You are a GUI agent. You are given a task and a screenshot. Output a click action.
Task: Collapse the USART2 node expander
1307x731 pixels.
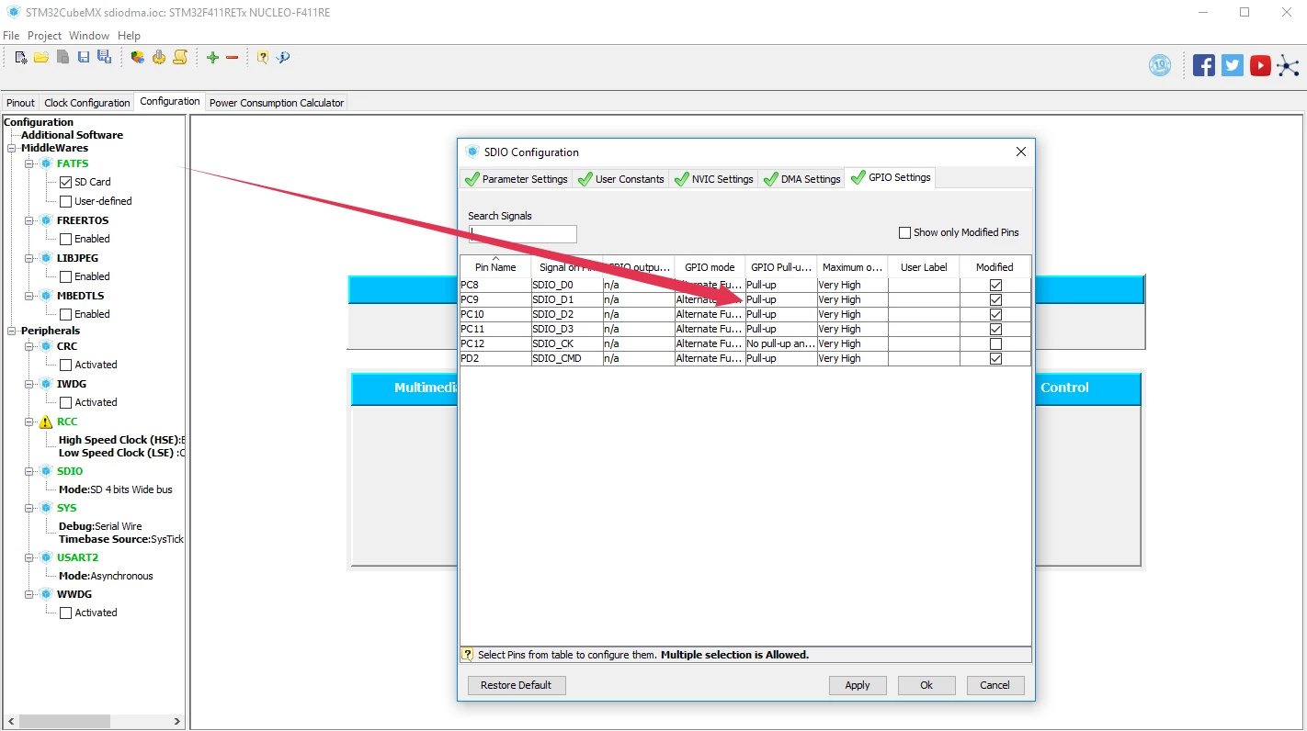[x=29, y=557]
